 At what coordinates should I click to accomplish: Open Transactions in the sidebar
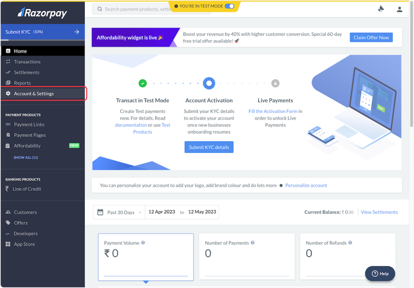[27, 62]
